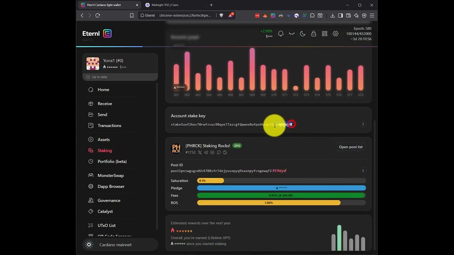Click the Eternl logo
This screenshot has width=454, height=255.
click(97, 34)
